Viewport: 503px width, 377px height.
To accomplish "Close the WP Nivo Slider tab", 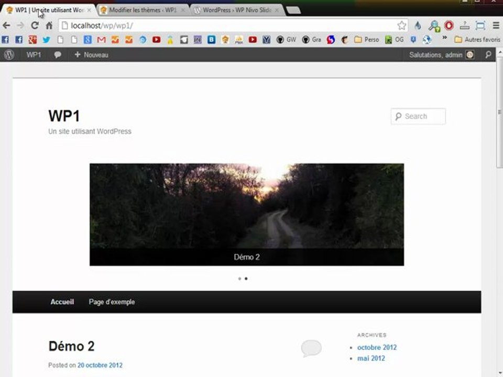I will click(x=277, y=10).
